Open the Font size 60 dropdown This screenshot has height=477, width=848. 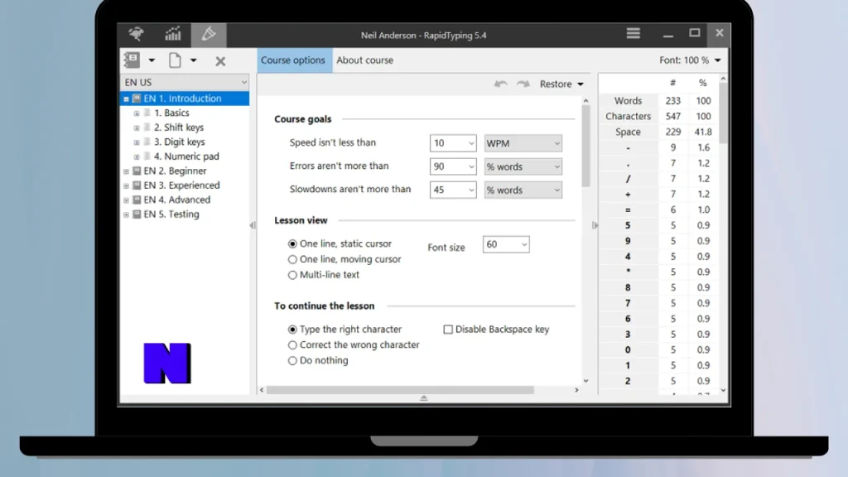click(506, 244)
